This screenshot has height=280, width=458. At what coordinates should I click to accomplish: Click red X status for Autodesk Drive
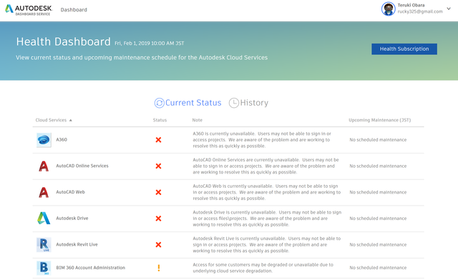point(158,219)
